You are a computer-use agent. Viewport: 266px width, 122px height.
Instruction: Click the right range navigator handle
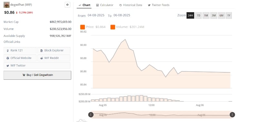pos(232,115)
